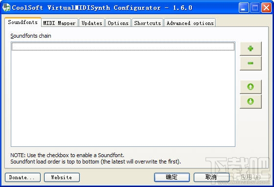
Task: Close the Configurator window
Action: tap(266, 8)
